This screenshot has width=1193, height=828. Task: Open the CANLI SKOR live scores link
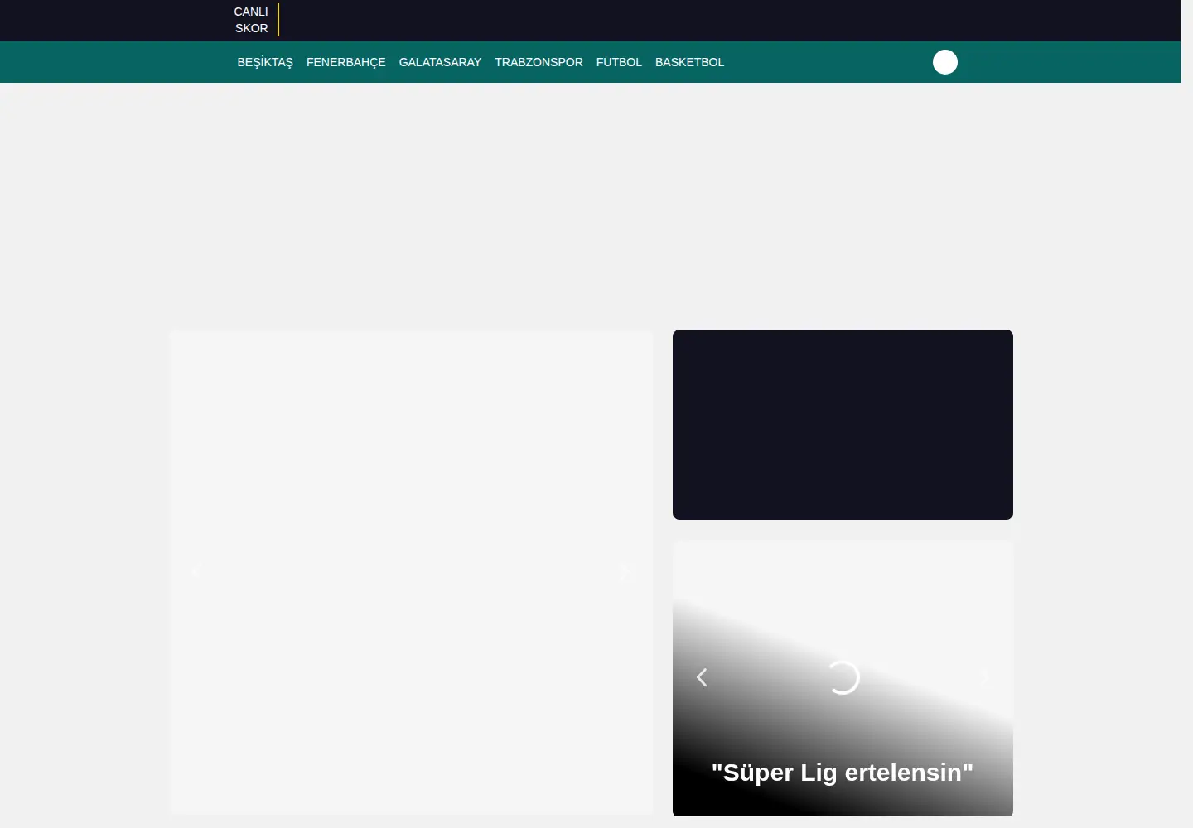click(x=251, y=20)
